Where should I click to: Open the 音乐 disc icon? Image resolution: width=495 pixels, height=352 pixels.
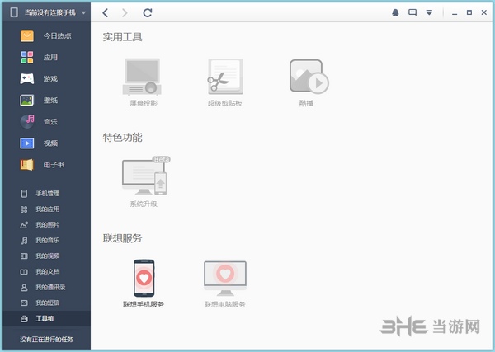pyautogui.click(x=27, y=122)
